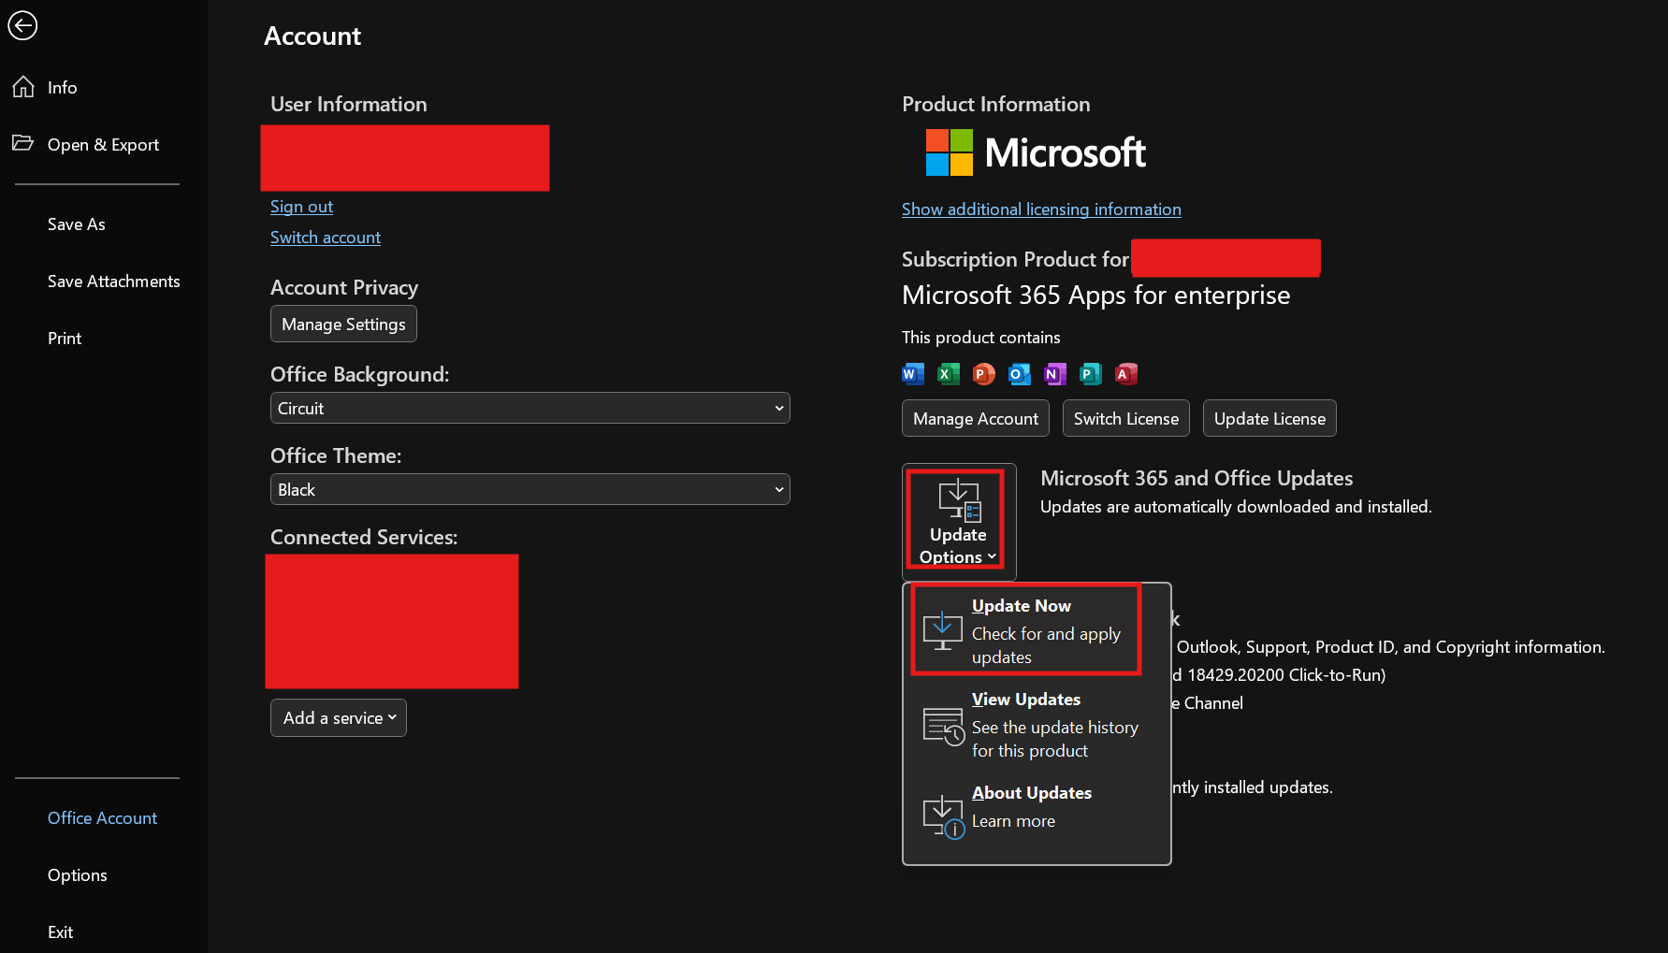Screen dimensions: 1668x953
Task: Click the Manage Settings button
Action: pyautogui.click(x=343, y=324)
